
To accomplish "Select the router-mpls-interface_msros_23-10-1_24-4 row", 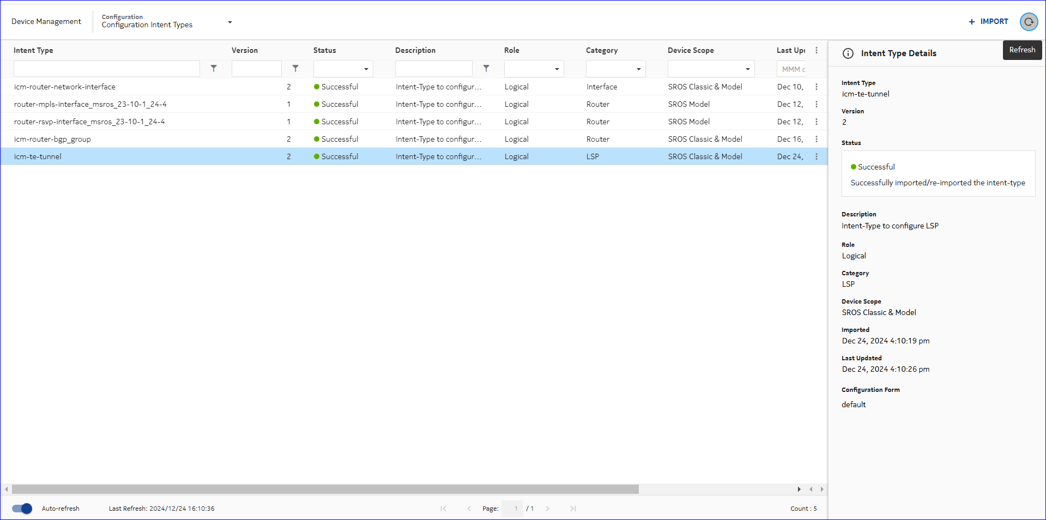I will click(90, 104).
